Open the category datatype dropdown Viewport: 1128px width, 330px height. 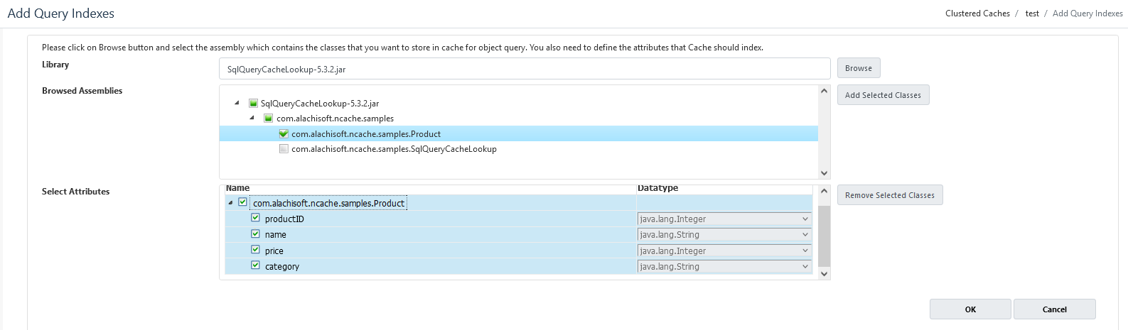[724, 267]
